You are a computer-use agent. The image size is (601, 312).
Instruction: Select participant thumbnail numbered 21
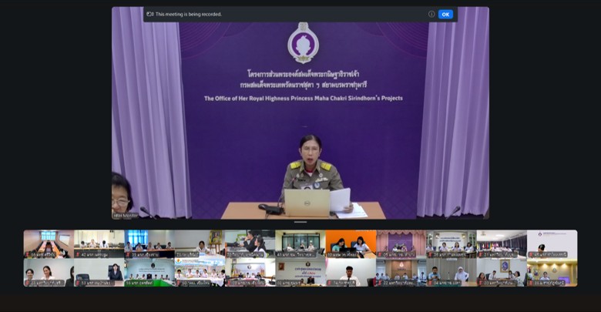(x=502, y=243)
